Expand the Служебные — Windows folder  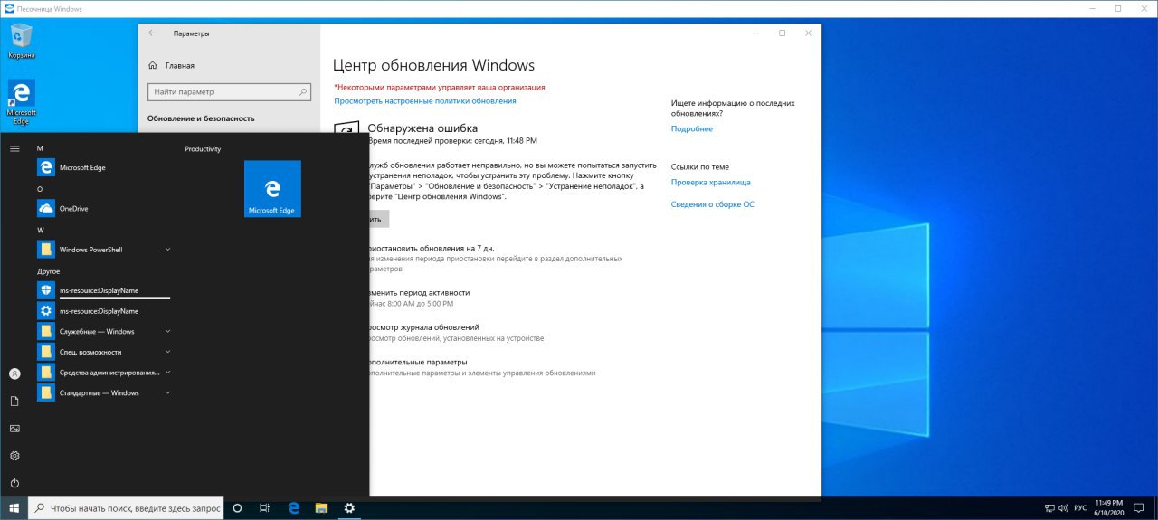[103, 332]
